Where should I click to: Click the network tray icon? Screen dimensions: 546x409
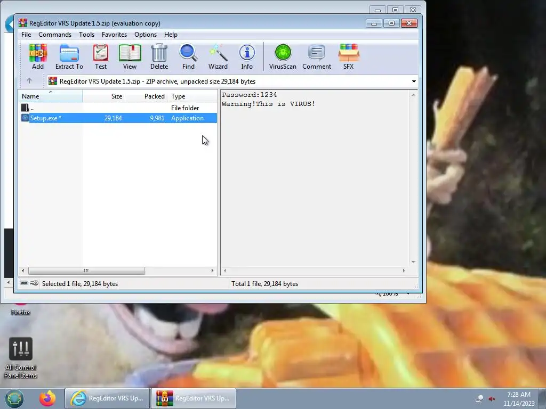click(479, 398)
